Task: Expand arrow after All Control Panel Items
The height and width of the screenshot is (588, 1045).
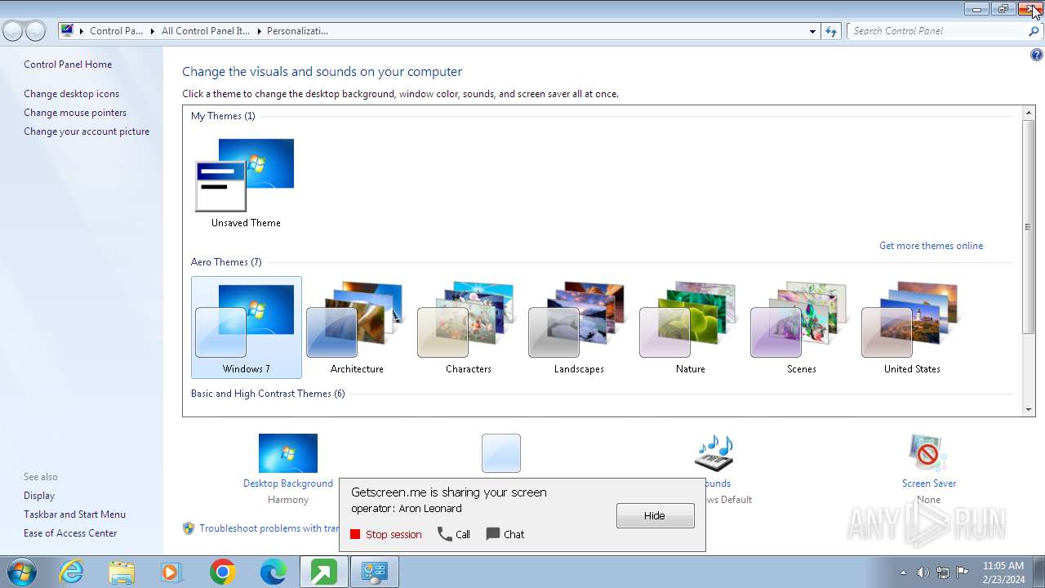Action: click(x=259, y=31)
